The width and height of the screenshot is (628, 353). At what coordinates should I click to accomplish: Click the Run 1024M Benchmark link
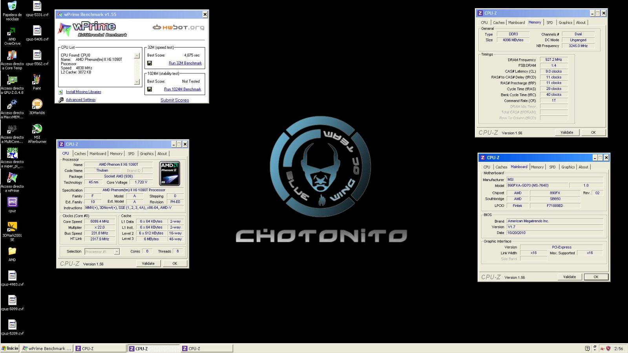coord(183,90)
